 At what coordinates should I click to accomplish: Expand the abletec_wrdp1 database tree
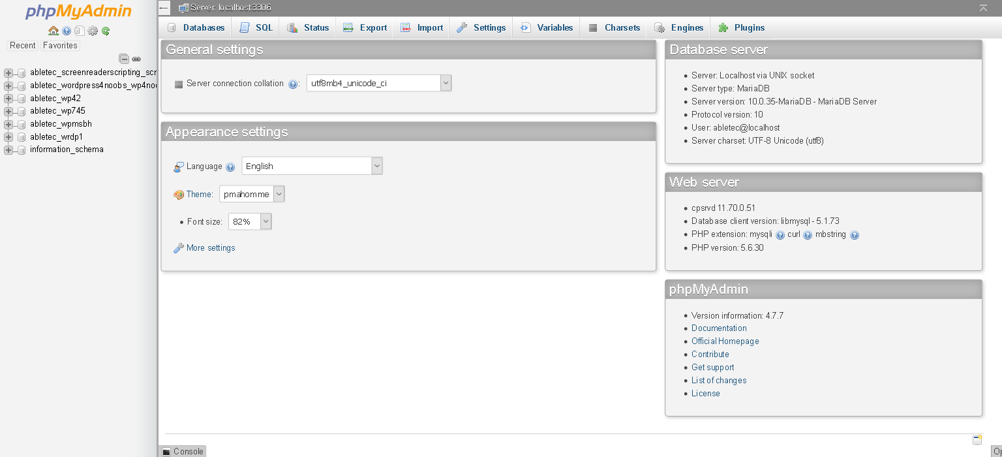[x=8, y=137]
